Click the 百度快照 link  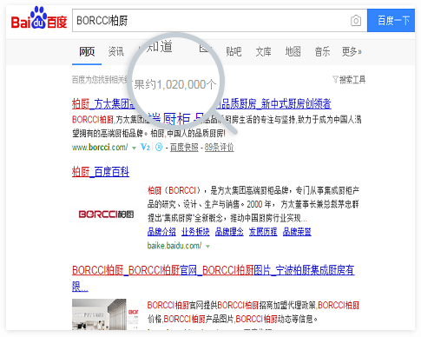[184, 148]
